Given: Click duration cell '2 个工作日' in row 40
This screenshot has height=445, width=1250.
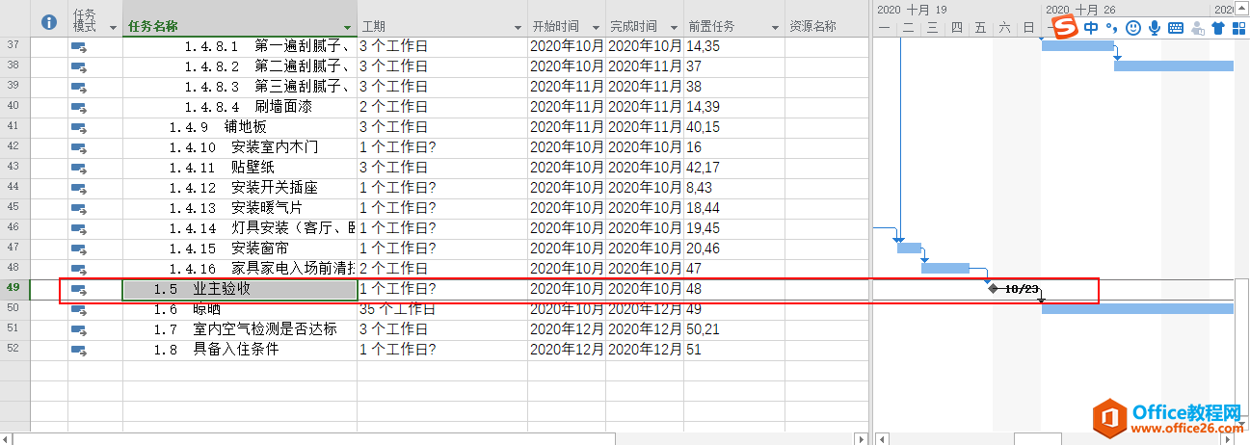Looking at the screenshot, I should [442, 107].
